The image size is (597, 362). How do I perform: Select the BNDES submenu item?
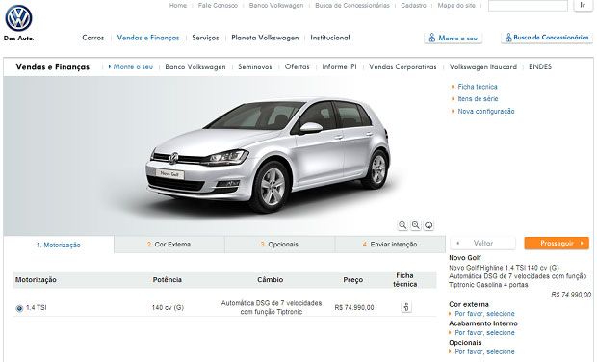[540, 67]
